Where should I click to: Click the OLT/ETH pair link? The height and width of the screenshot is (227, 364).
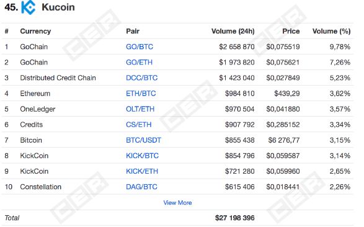tap(140, 109)
